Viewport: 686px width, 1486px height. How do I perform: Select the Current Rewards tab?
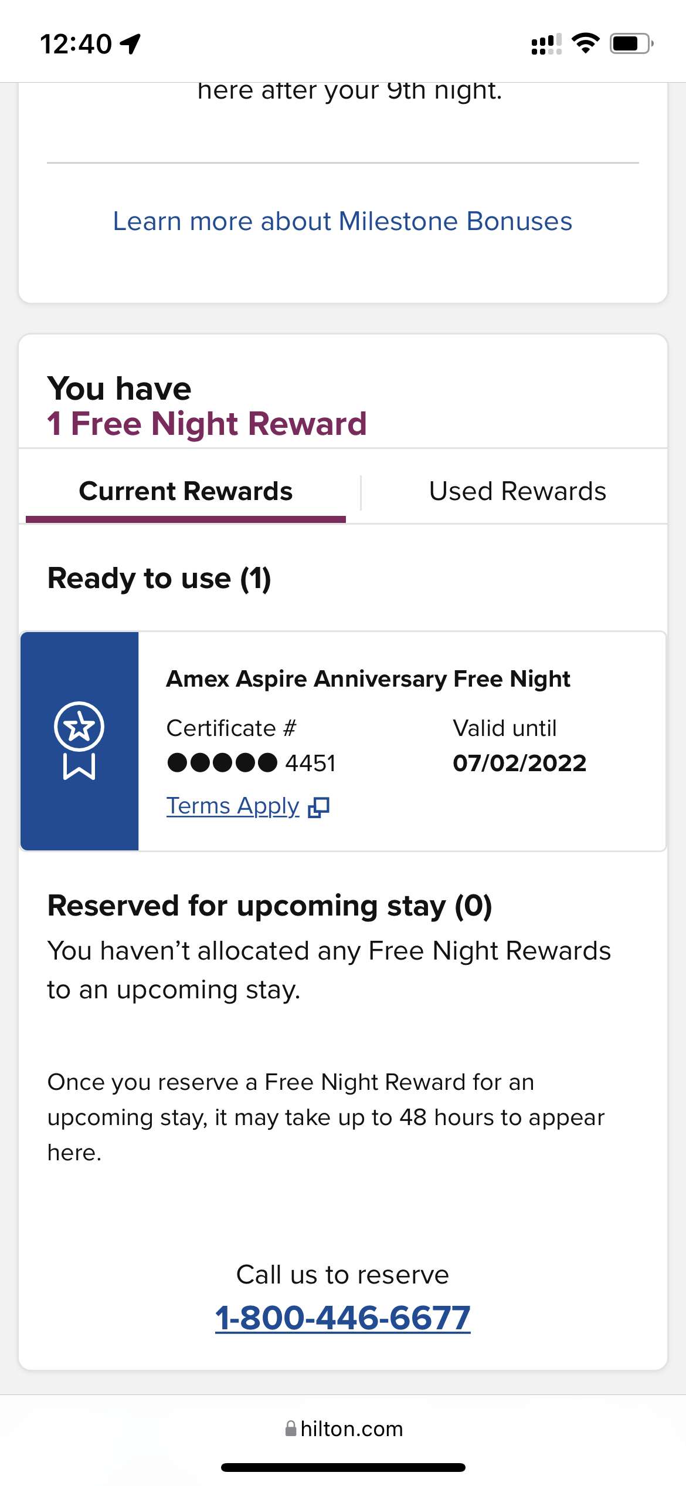coord(185,491)
